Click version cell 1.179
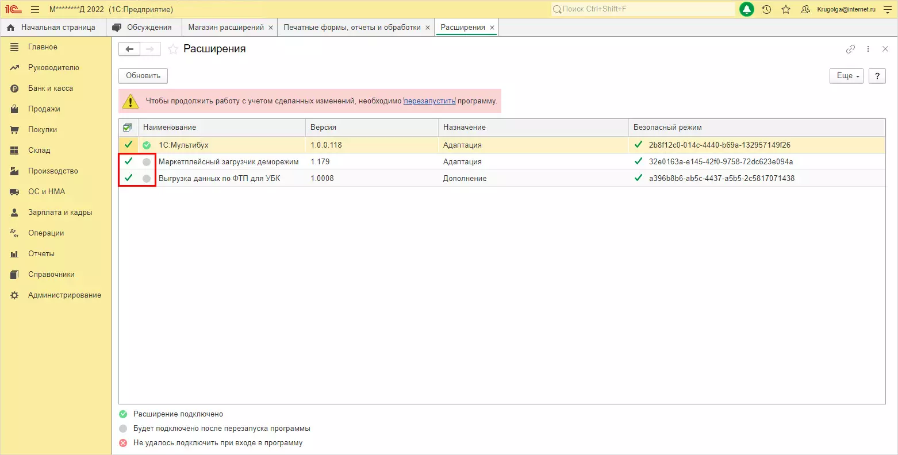Image resolution: width=898 pixels, height=455 pixels. tap(320, 162)
